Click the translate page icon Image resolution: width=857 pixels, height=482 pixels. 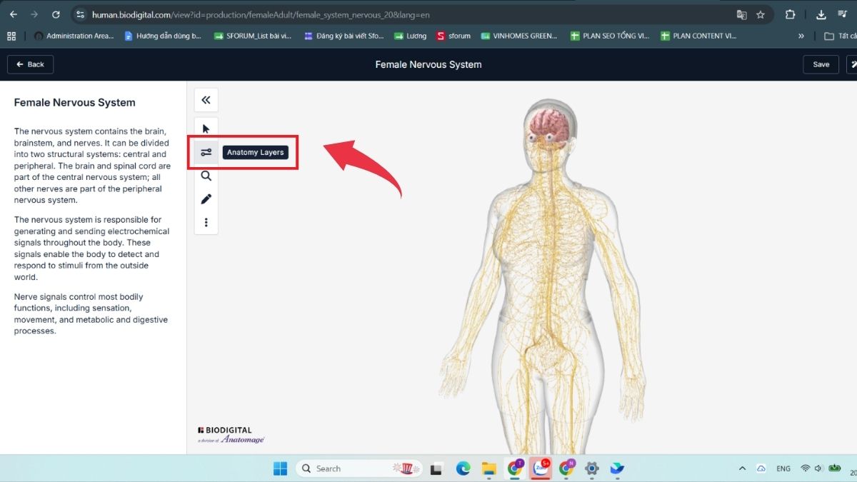(742, 14)
